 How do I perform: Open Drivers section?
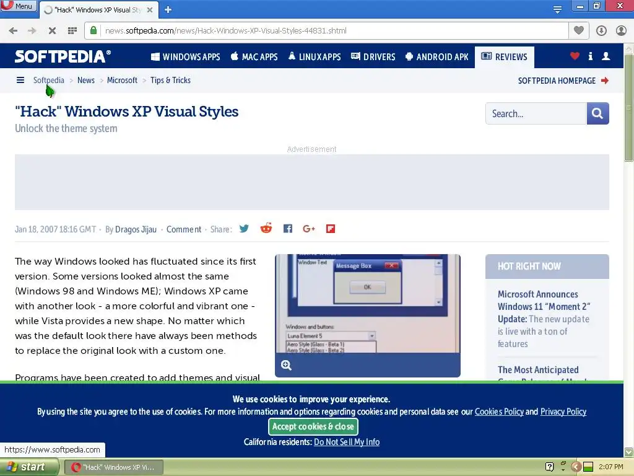click(373, 56)
